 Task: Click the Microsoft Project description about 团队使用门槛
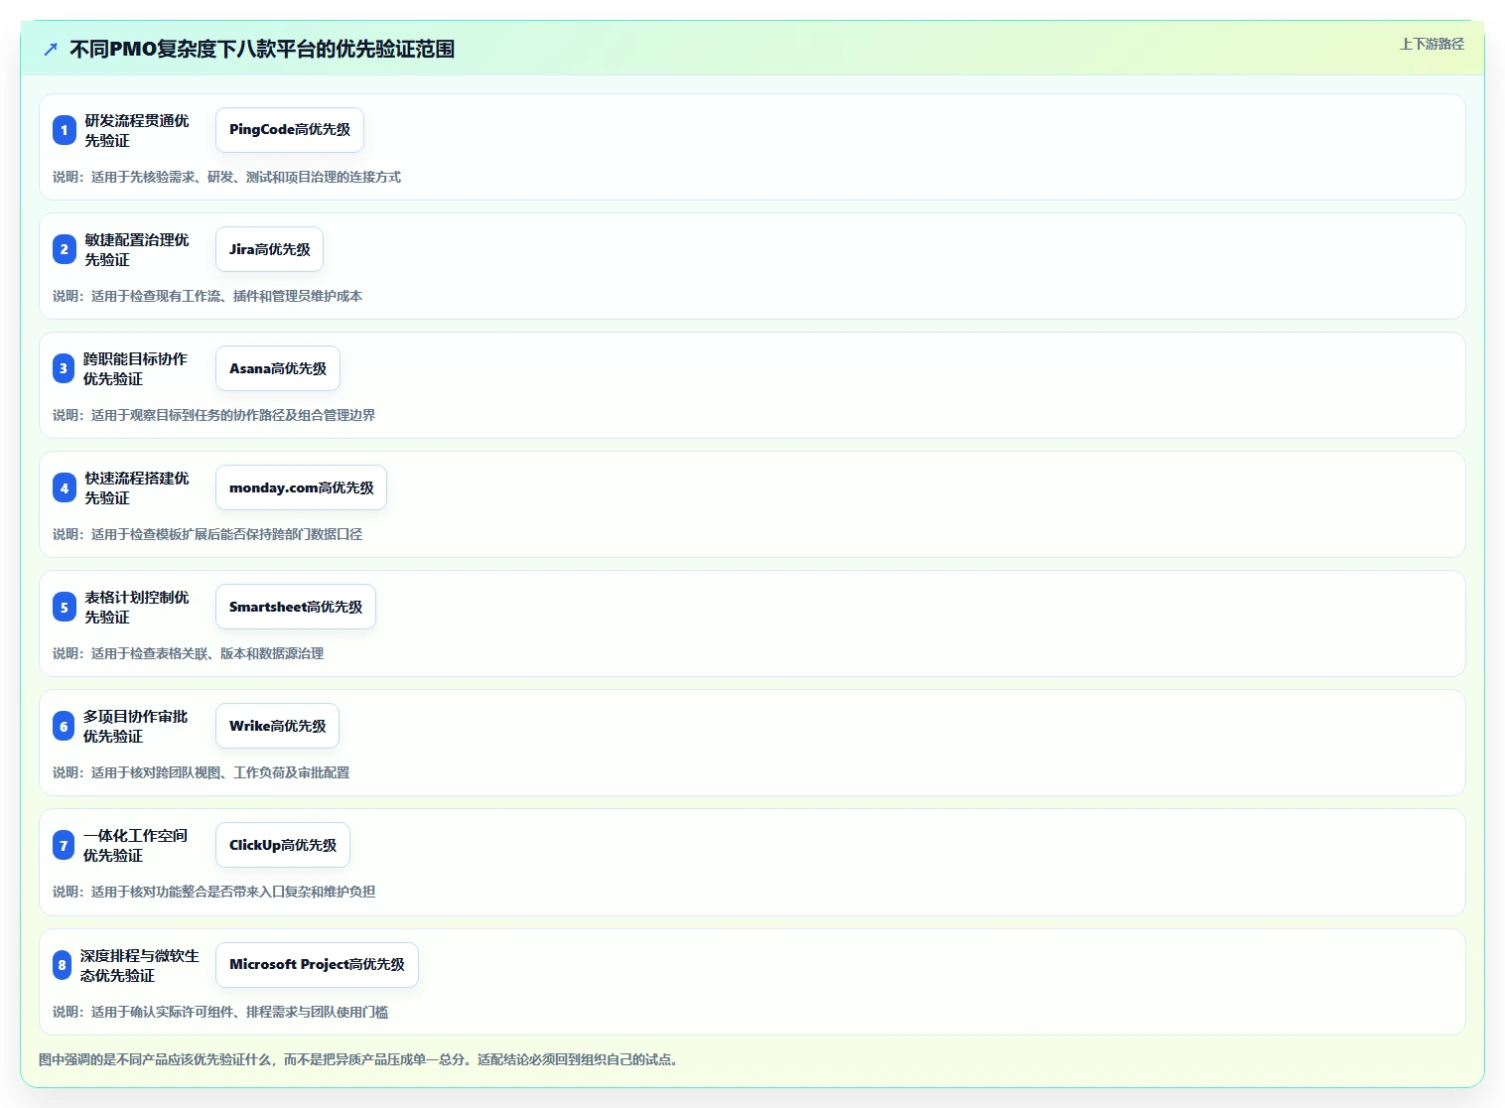pyautogui.click(x=220, y=1012)
